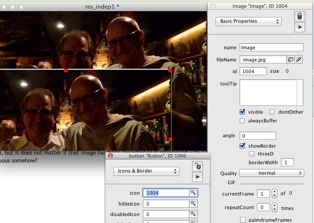Open the Icons & Border dropdown

146,171
